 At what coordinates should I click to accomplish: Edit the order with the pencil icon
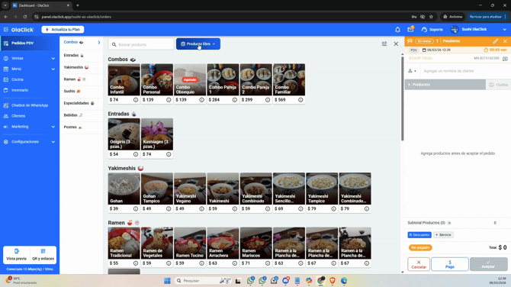click(495, 41)
